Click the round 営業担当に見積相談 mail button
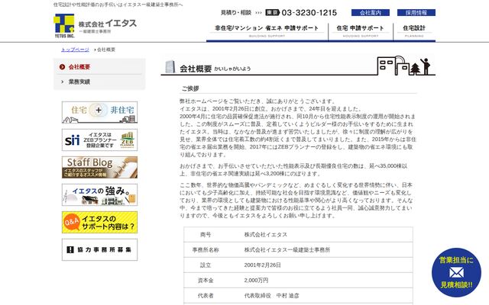The width and height of the screenshot is (489, 305). point(456,273)
